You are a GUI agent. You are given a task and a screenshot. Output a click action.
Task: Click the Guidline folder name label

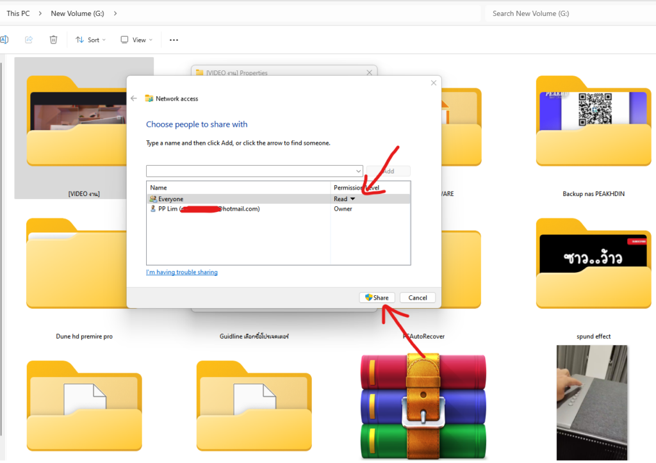point(254,336)
